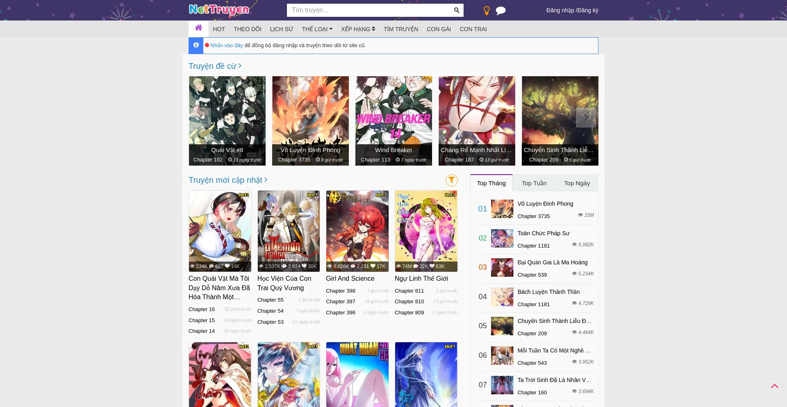Open rank 03 Đại Quản Gia Là Ma Hoàng
The width and height of the screenshot is (787, 407).
[x=552, y=262]
